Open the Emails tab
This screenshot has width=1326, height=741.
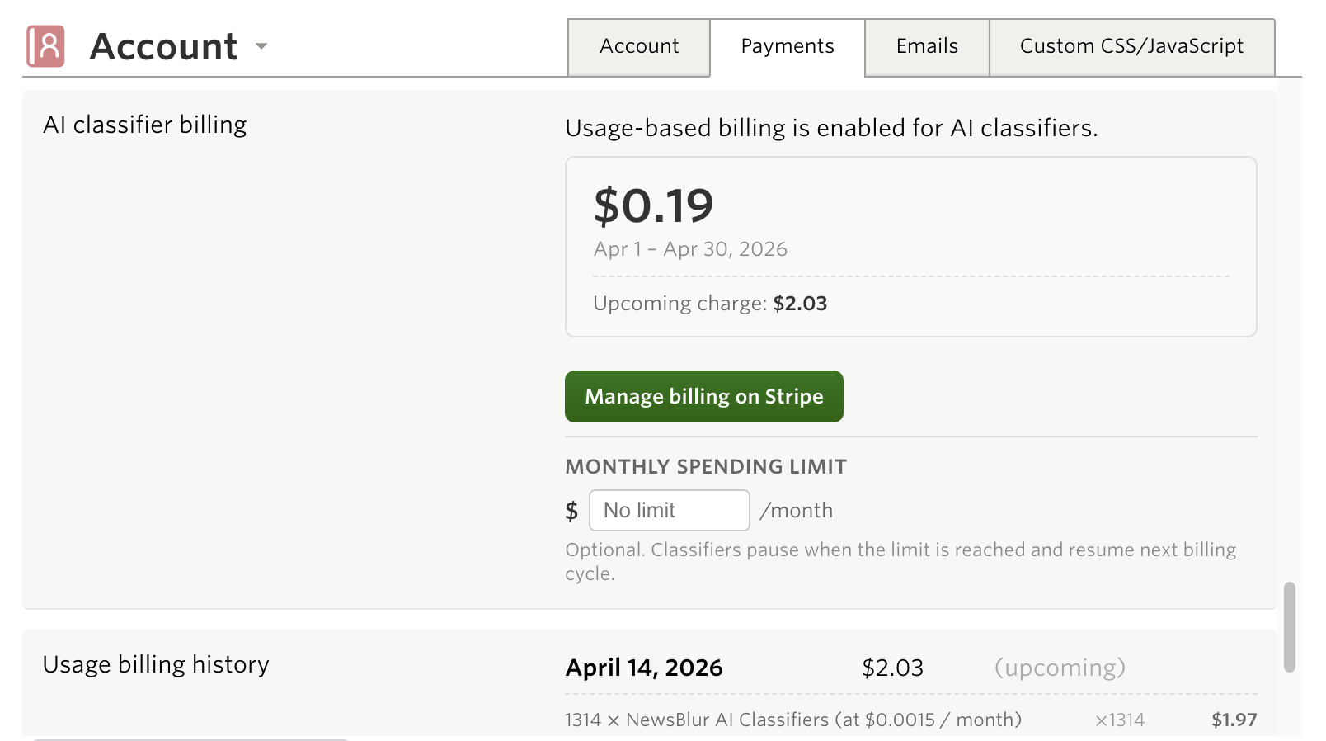[x=927, y=47]
